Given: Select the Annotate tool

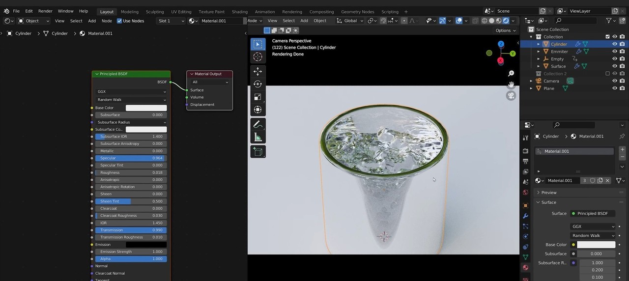Looking at the screenshot, I should (257, 124).
